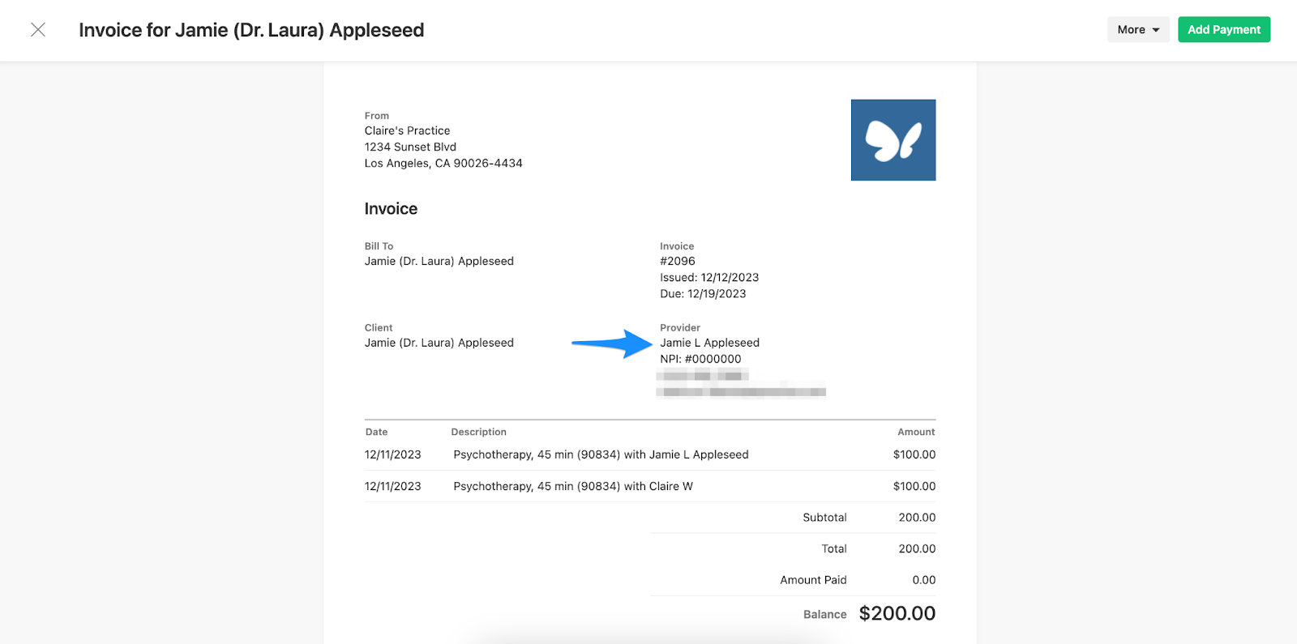Click the $200.00 balance amount

[897, 614]
